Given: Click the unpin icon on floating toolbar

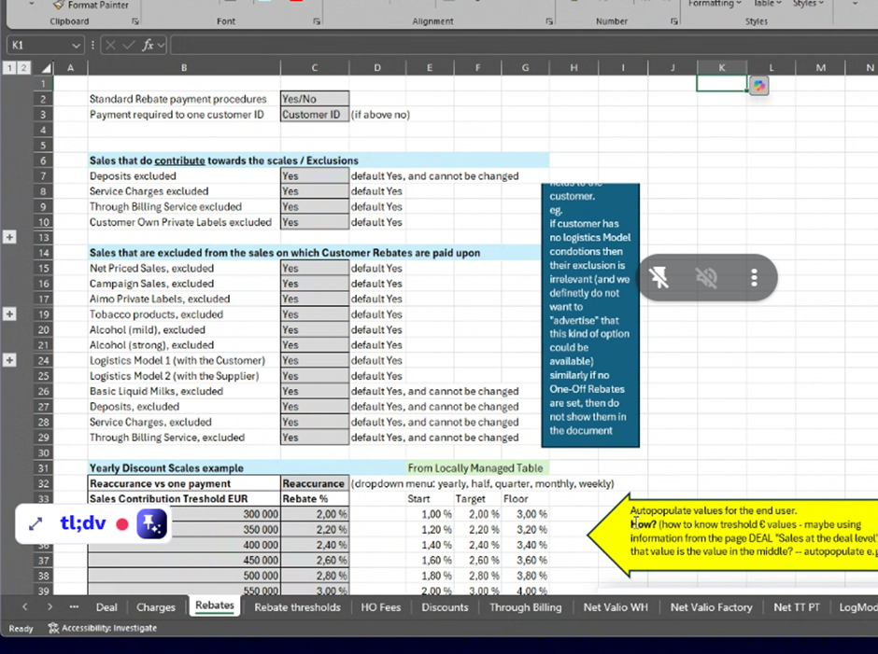Looking at the screenshot, I should 658,277.
